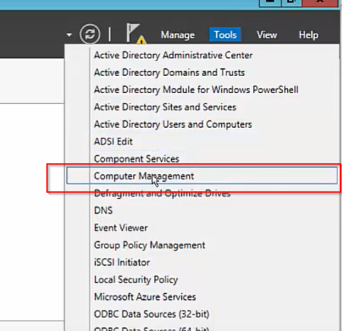Start Active Directory Module for Windows PowerShell
342x331 pixels.
(x=196, y=90)
